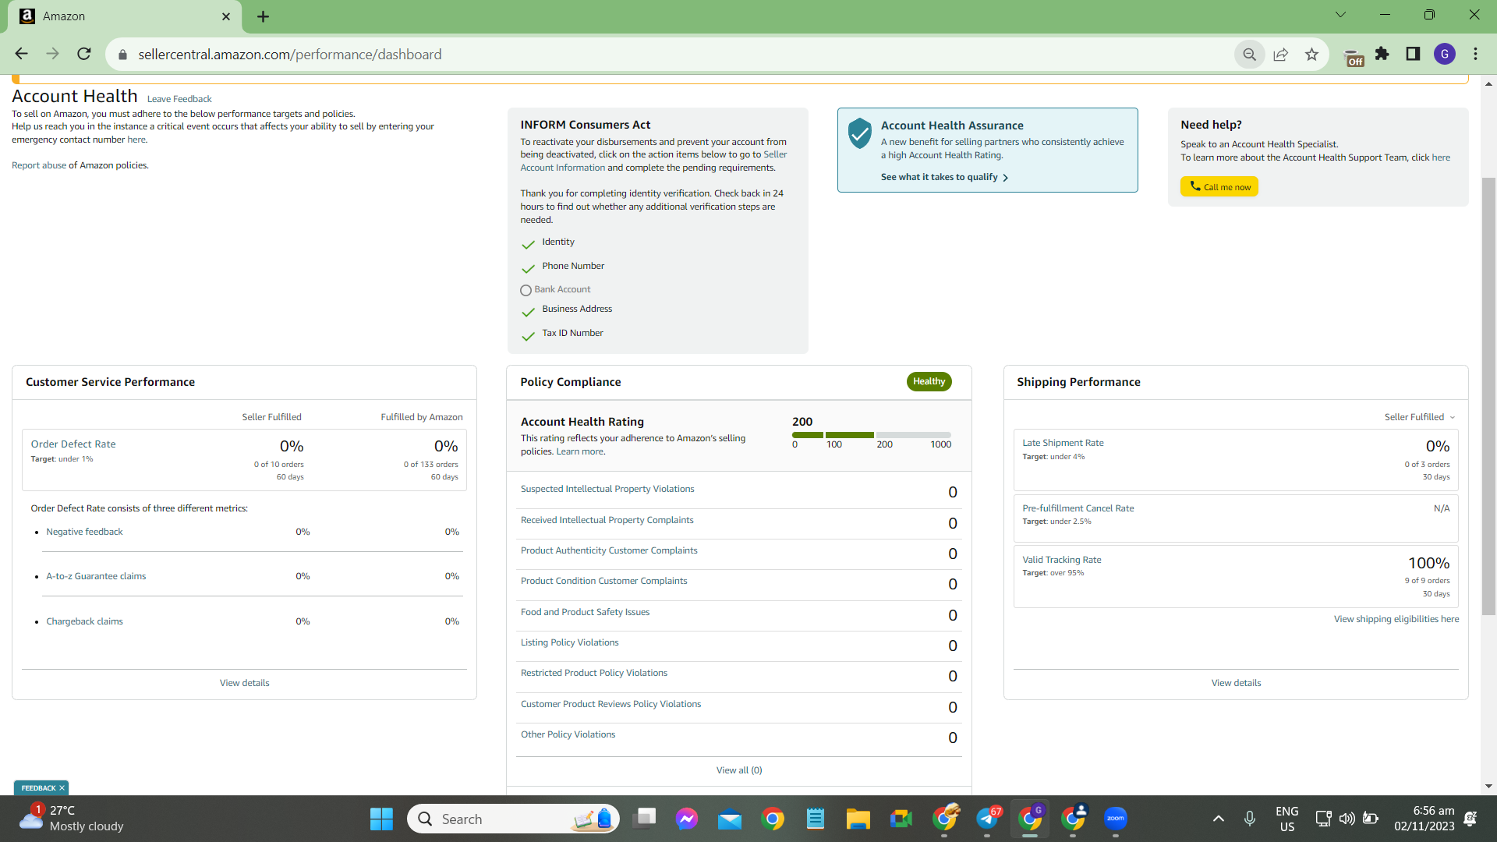
Task: Click the Tax ID Number checkmark
Action: (x=528, y=335)
